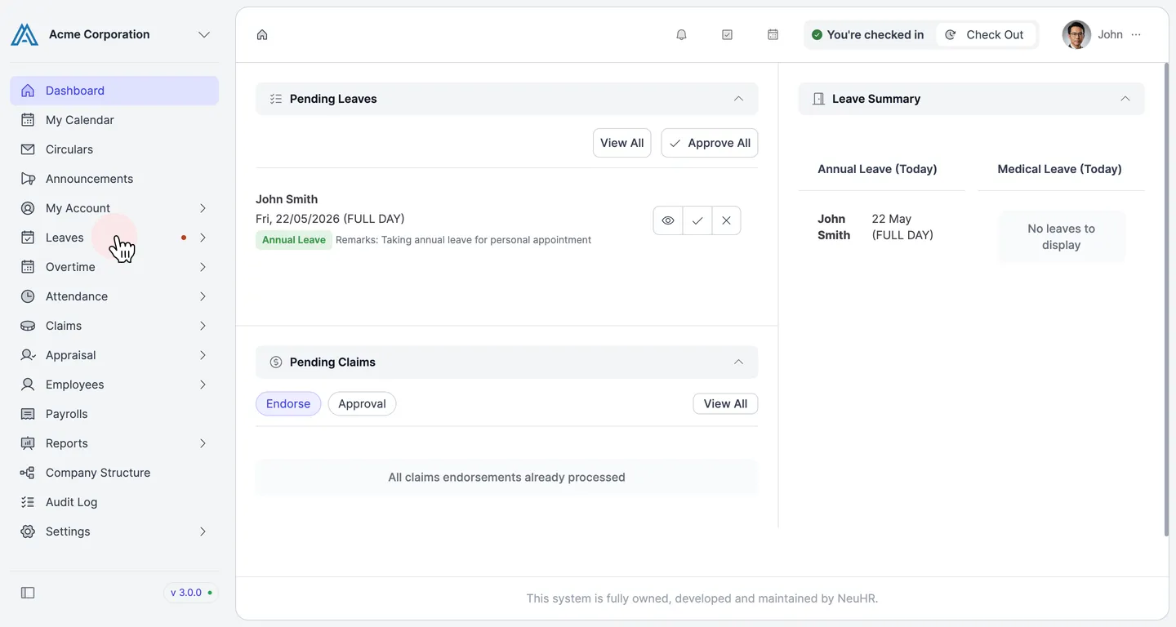The width and height of the screenshot is (1176, 627).
Task: Click the Claims coin icon
Action: 28,326
